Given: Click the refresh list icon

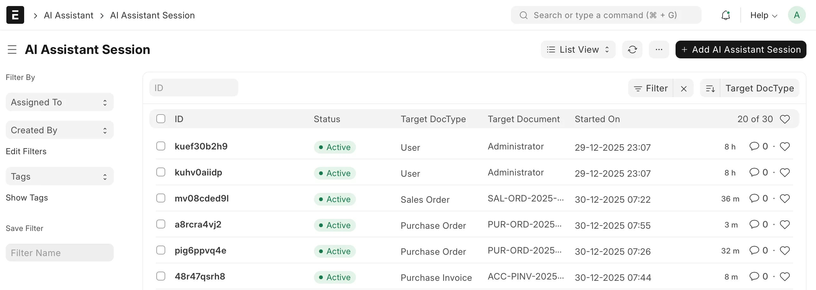Looking at the screenshot, I should click(x=632, y=49).
